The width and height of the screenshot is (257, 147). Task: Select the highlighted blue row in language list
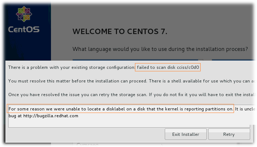(x=135, y=60)
